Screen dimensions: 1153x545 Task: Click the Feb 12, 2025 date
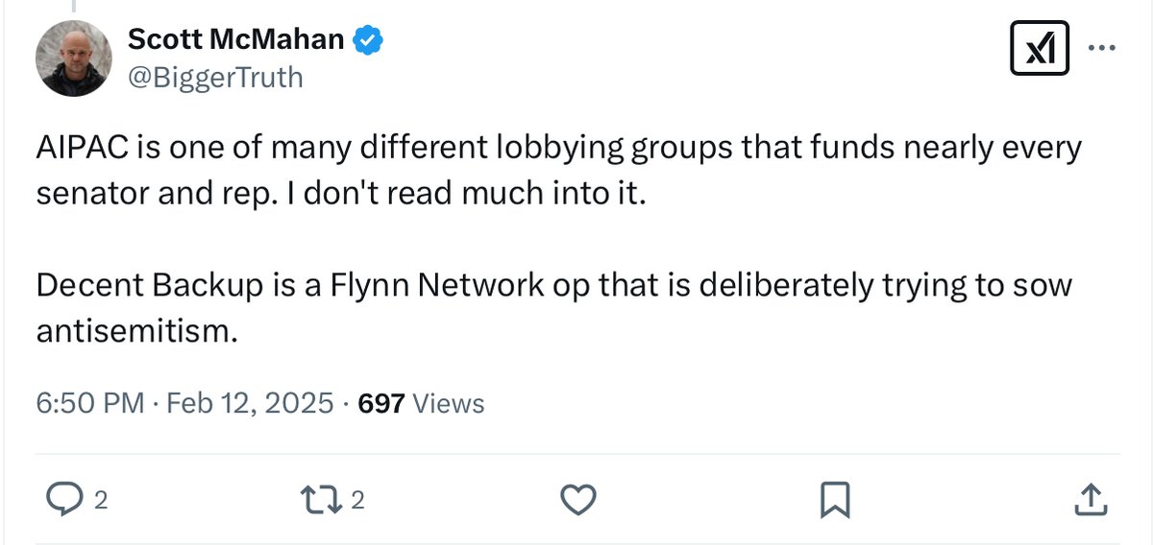249,404
